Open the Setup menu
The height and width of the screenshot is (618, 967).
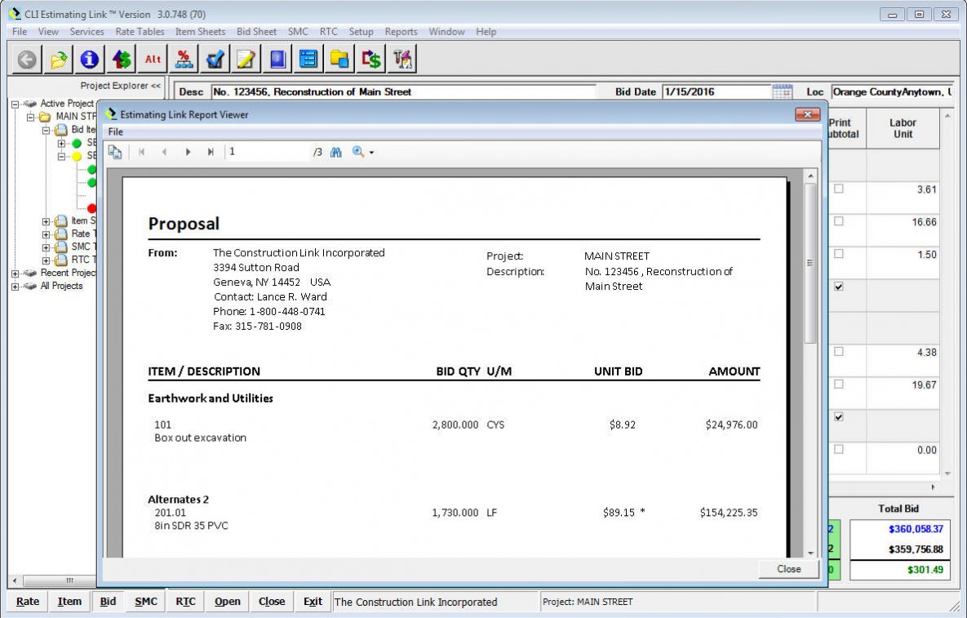[361, 32]
